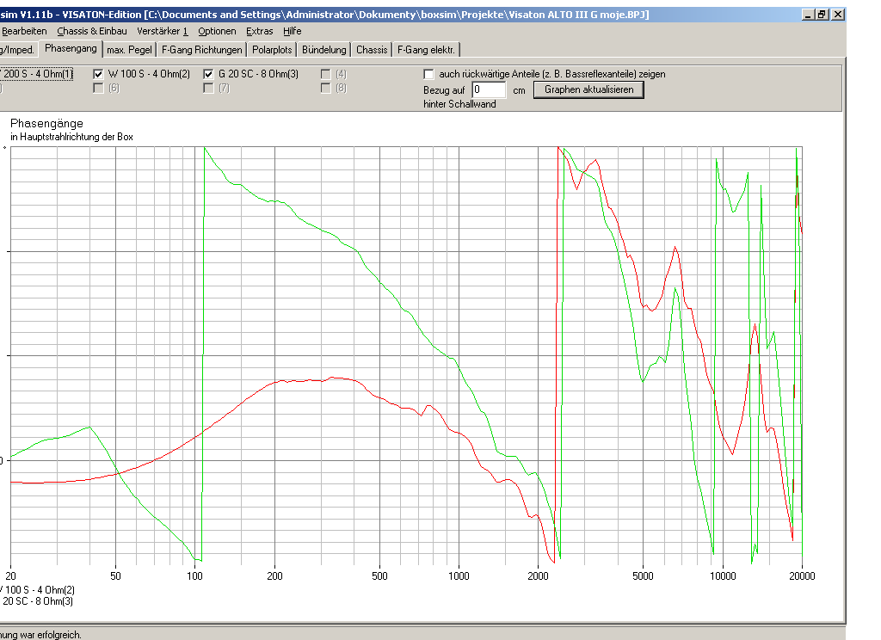881x640 pixels.
Task: Toggle the (7) driver checkbox
Action: (x=208, y=89)
